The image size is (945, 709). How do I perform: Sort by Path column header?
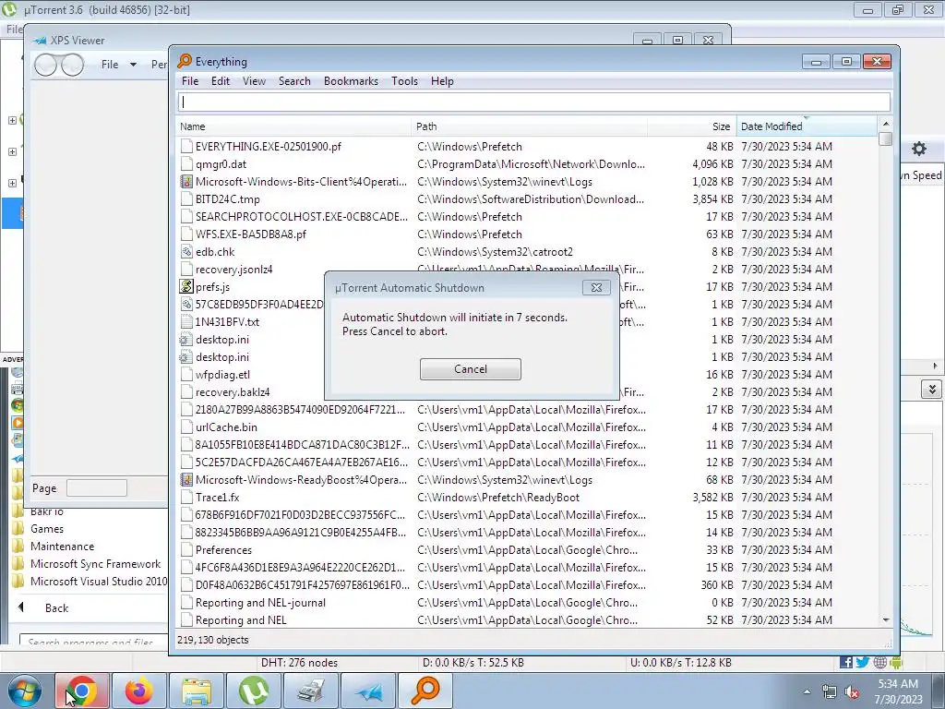(530, 126)
